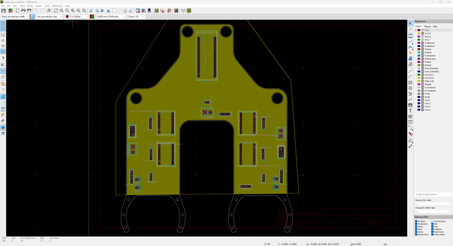
Task: Toggle visibility of the In1.Cu layer
Action: tap(422, 34)
